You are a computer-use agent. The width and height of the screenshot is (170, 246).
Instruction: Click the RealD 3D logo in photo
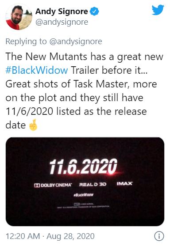point(93,184)
